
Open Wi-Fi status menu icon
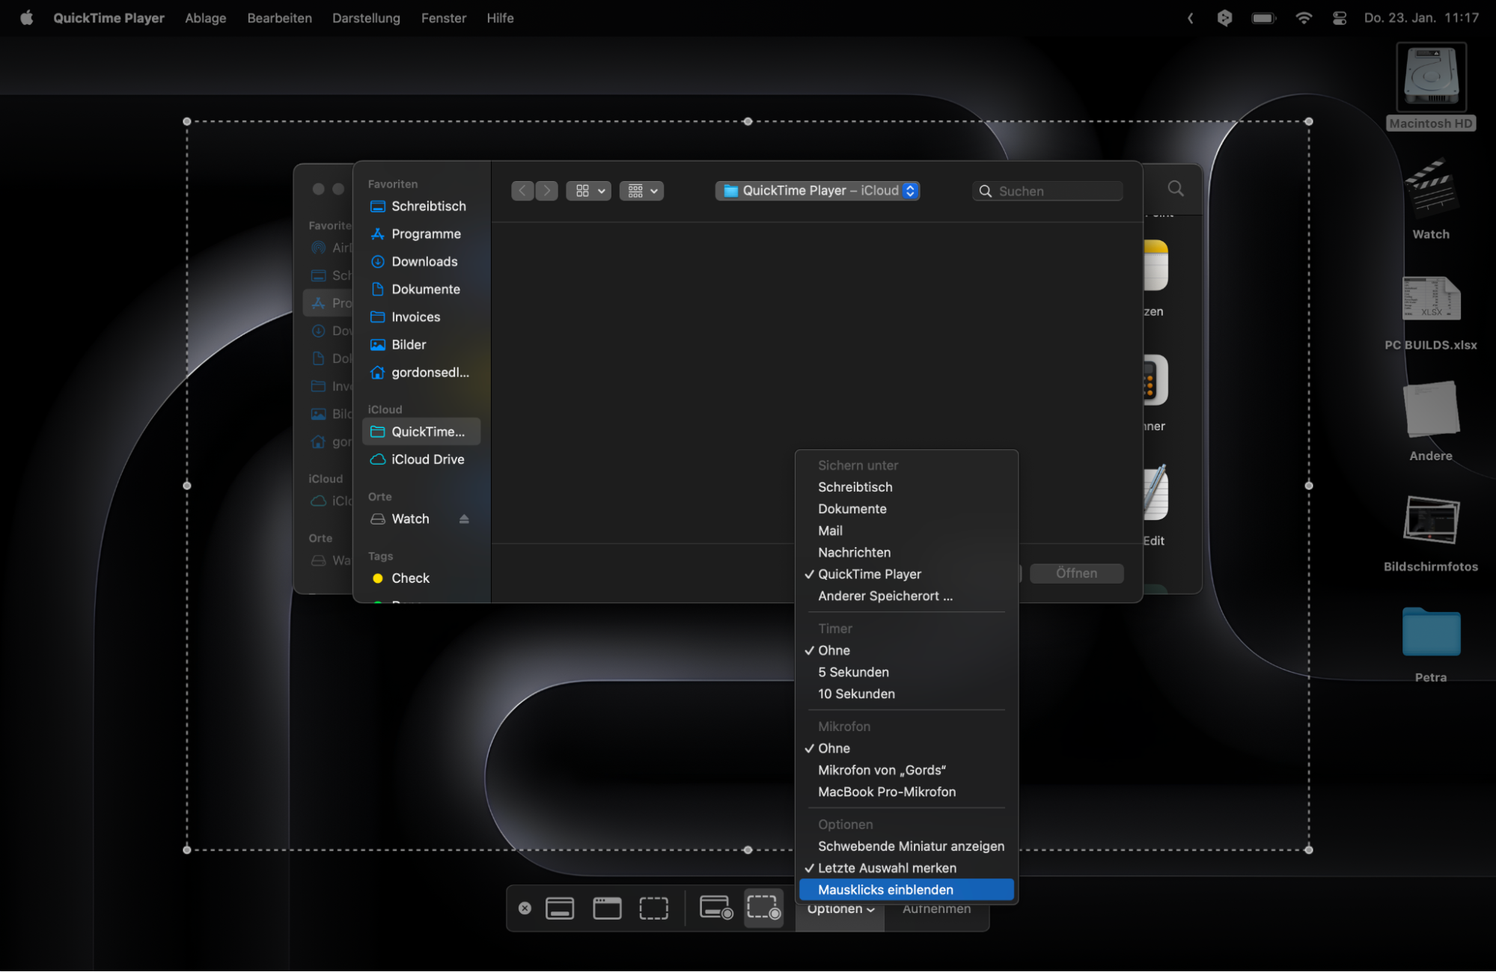(x=1303, y=17)
